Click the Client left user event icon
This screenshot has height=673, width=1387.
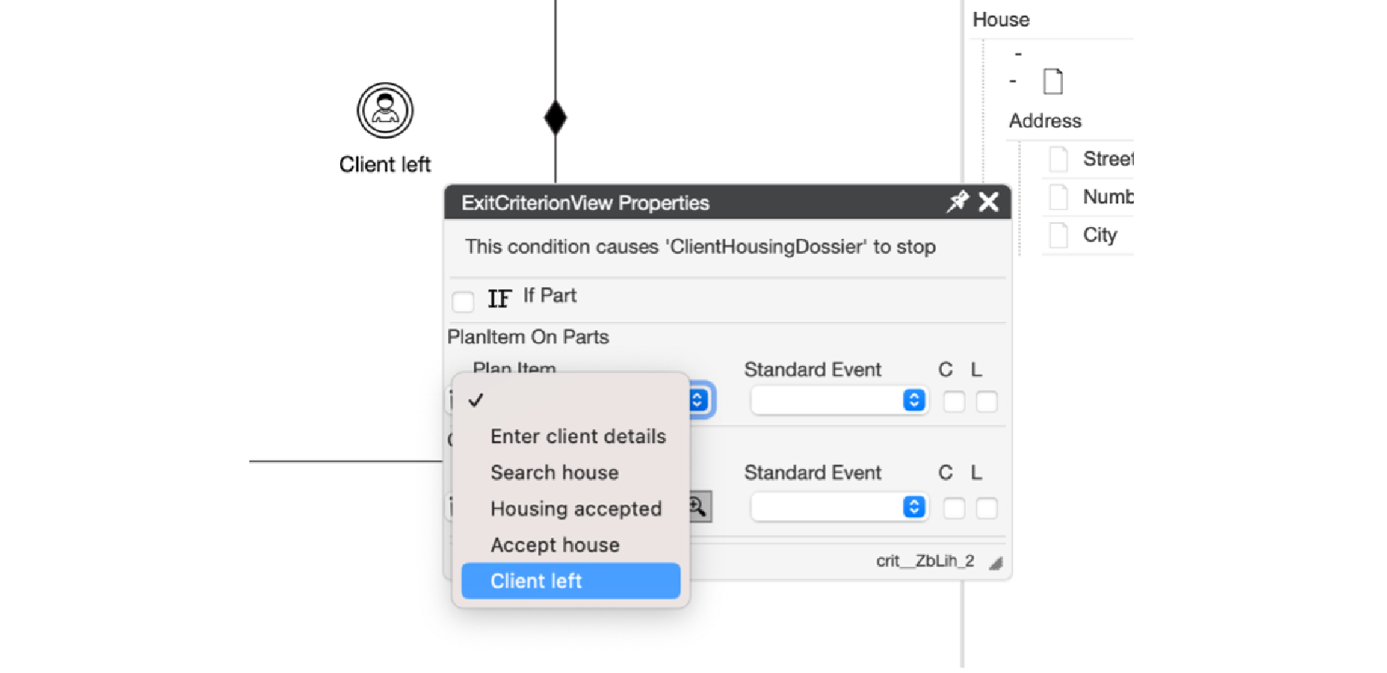click(x=385, y=110)
